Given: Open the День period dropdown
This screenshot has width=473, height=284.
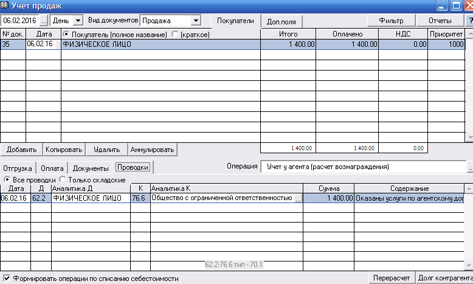Looking at the screenshot, I should click(x=77, y=21).
